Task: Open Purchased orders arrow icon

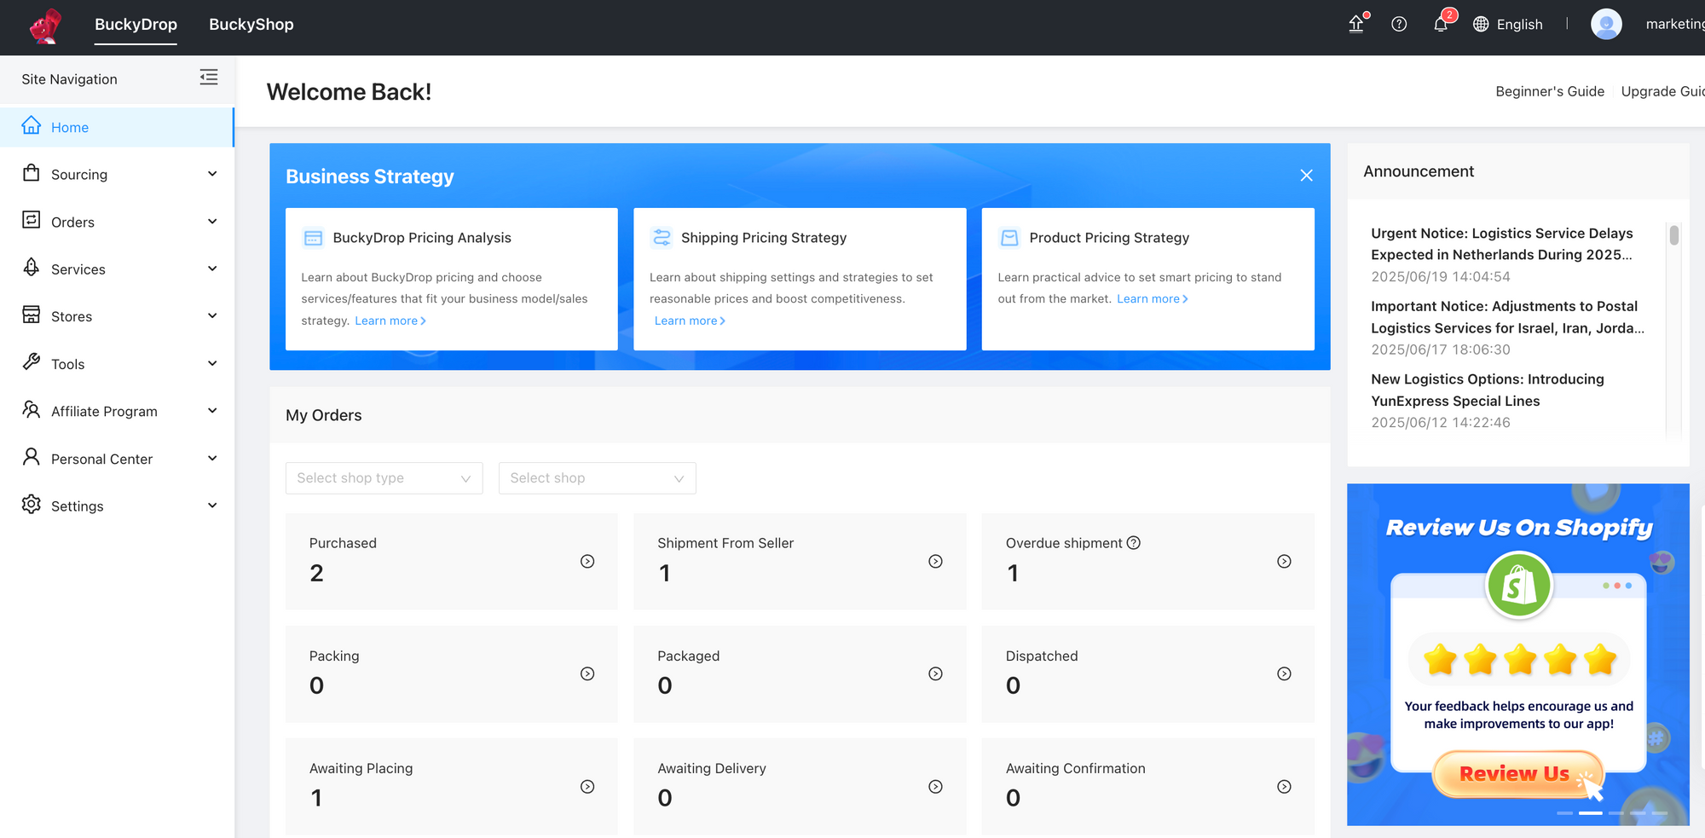Action: coord(587,561)
